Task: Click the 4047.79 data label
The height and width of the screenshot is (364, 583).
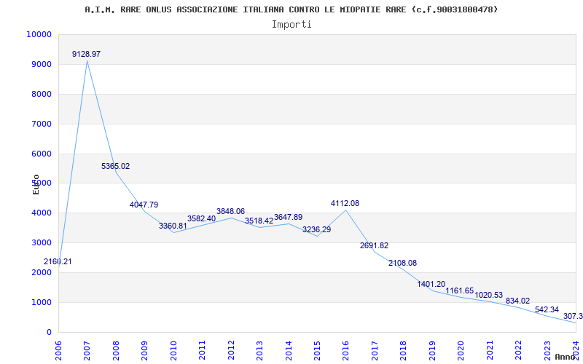Action: [x=144, y=205]
